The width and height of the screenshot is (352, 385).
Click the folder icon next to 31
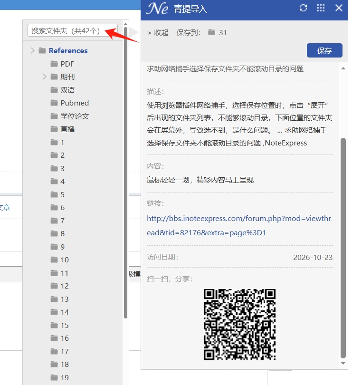(211, 32)
